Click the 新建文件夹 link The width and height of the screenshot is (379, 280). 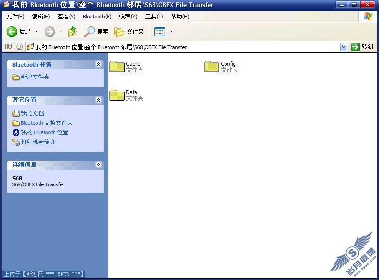coord(35,77)
